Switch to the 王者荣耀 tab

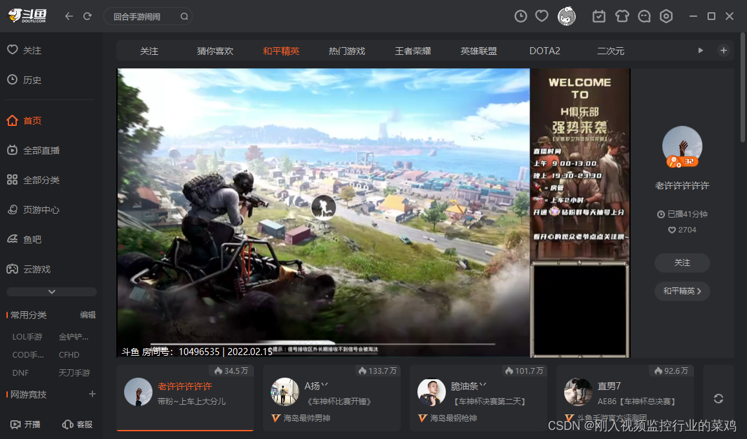coord(412,51)
